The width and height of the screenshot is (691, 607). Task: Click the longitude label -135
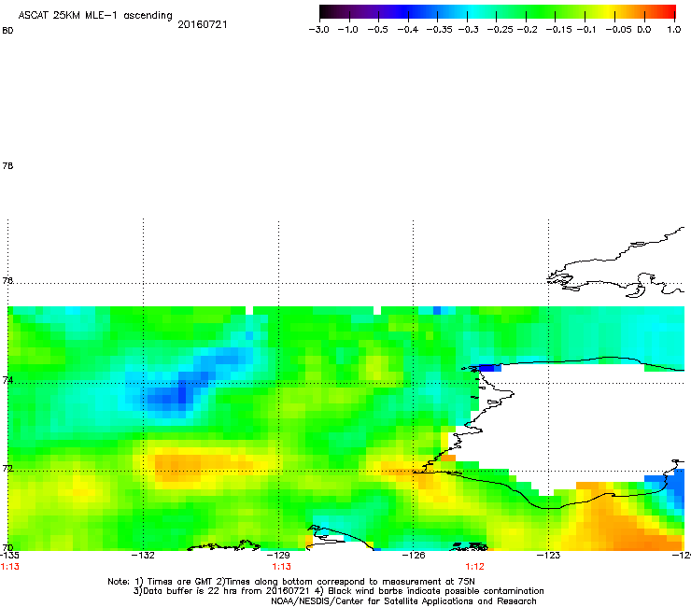click(9, 556)
